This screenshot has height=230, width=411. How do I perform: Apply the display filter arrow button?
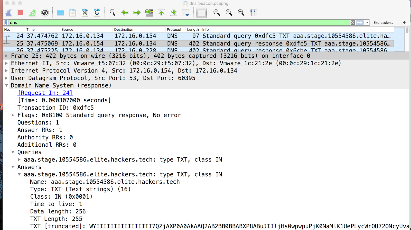click(360, 23)
